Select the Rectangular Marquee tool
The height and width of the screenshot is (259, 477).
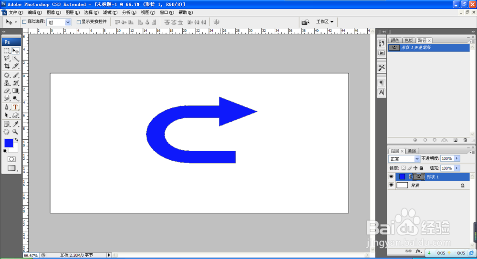point(7,51)
